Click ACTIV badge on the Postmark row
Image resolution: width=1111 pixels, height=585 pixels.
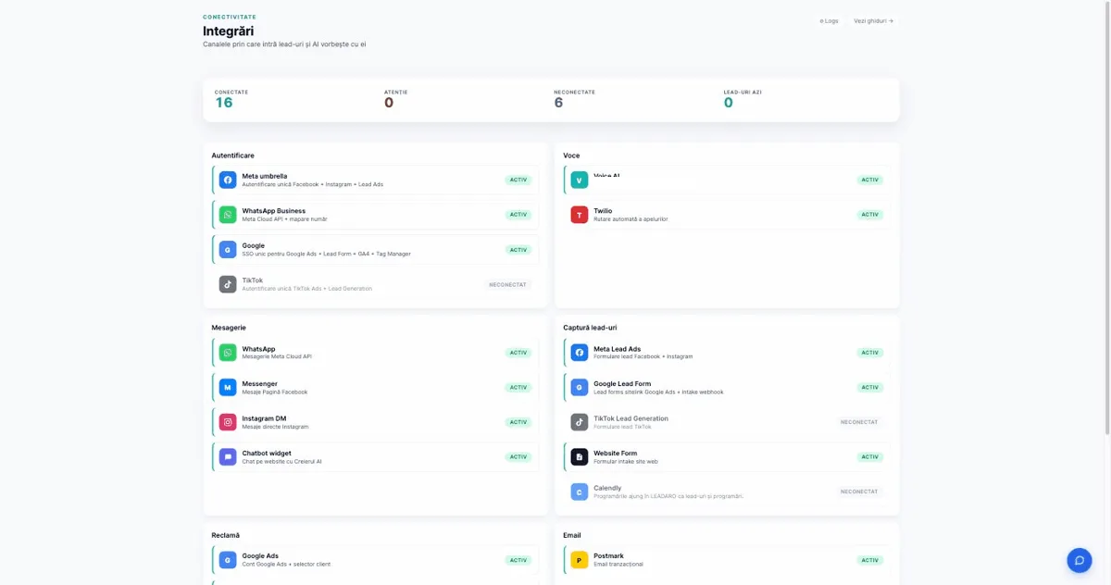coord(870,560)
